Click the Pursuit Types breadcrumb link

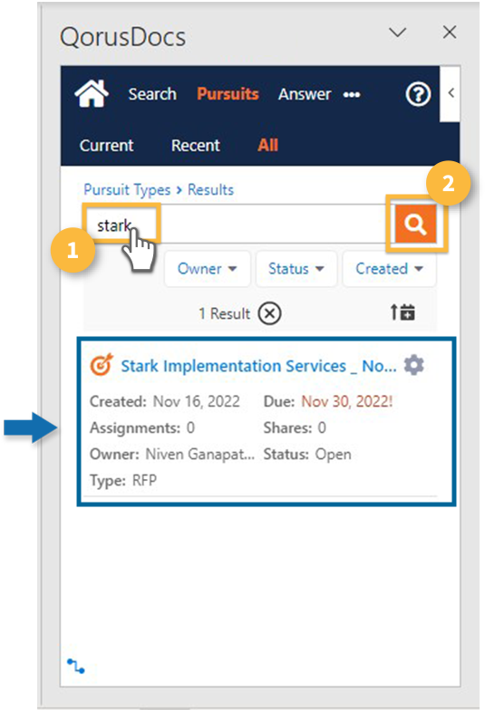127,190
